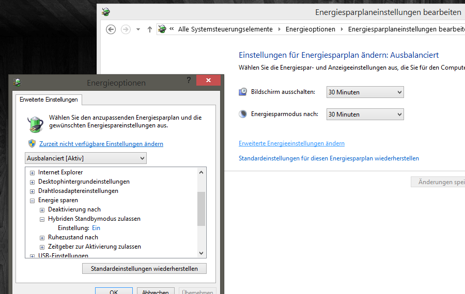Select the Desktophintergrundeinstellungen tree label
465x294 pixels.
click(x=84, y=182)
